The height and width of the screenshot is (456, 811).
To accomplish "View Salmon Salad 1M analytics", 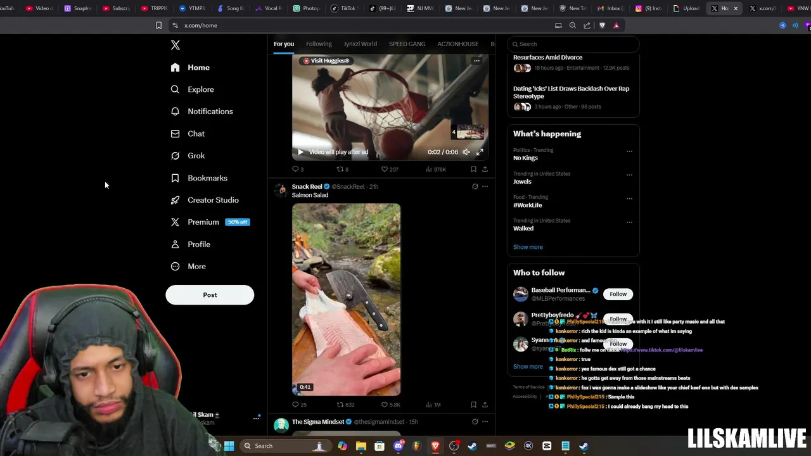I will tap(434, 405).
